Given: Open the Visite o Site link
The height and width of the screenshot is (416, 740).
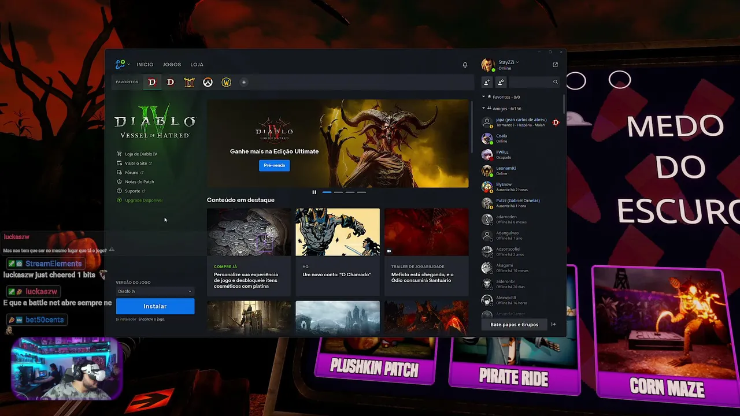Looking at the screenshot, I should [x=134, y=164].
